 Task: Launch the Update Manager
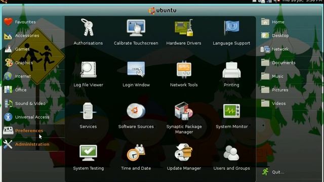184,153
